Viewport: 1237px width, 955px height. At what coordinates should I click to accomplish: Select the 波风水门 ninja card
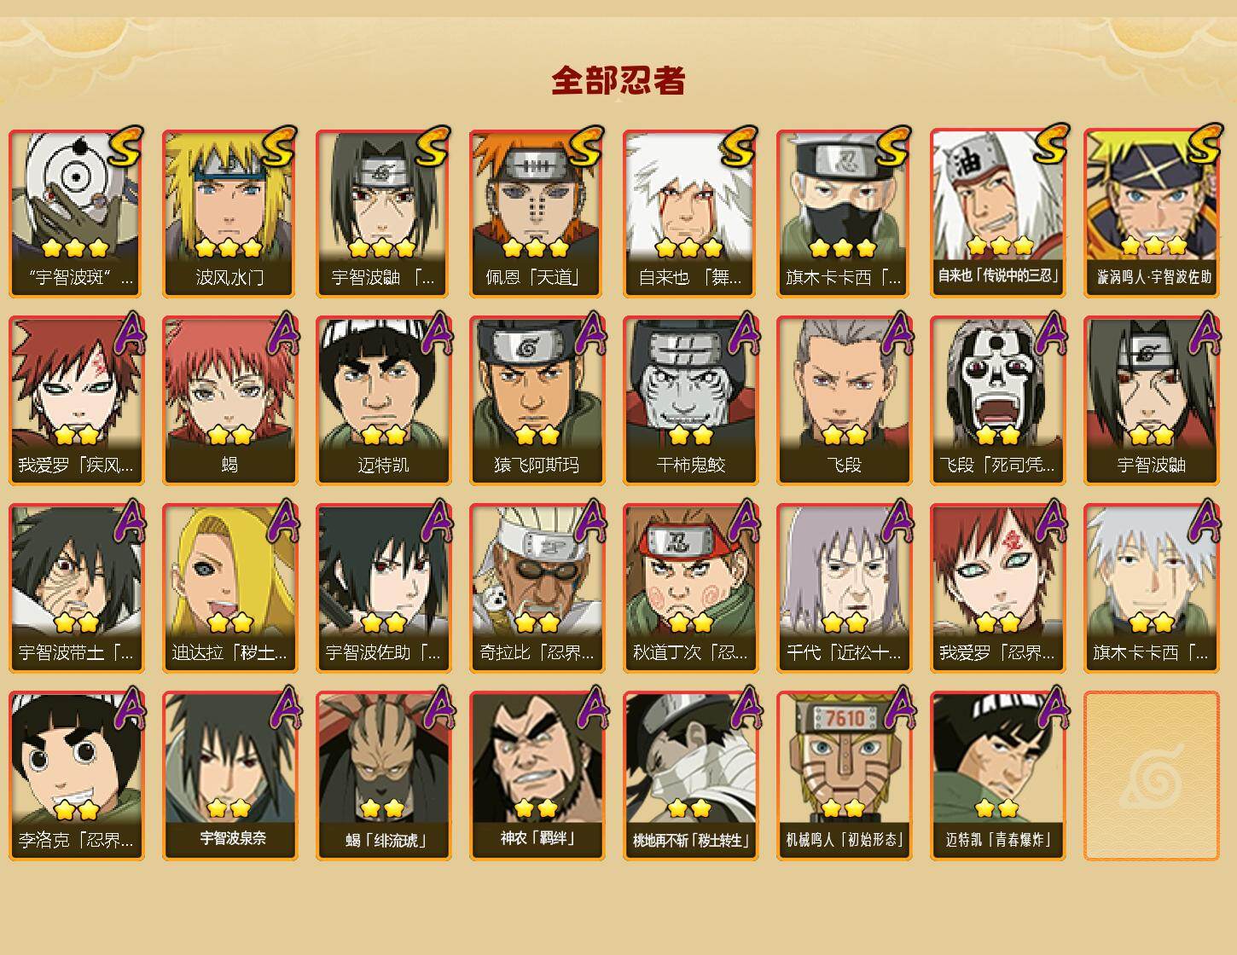pyautogui.click(x=229, y=213)
